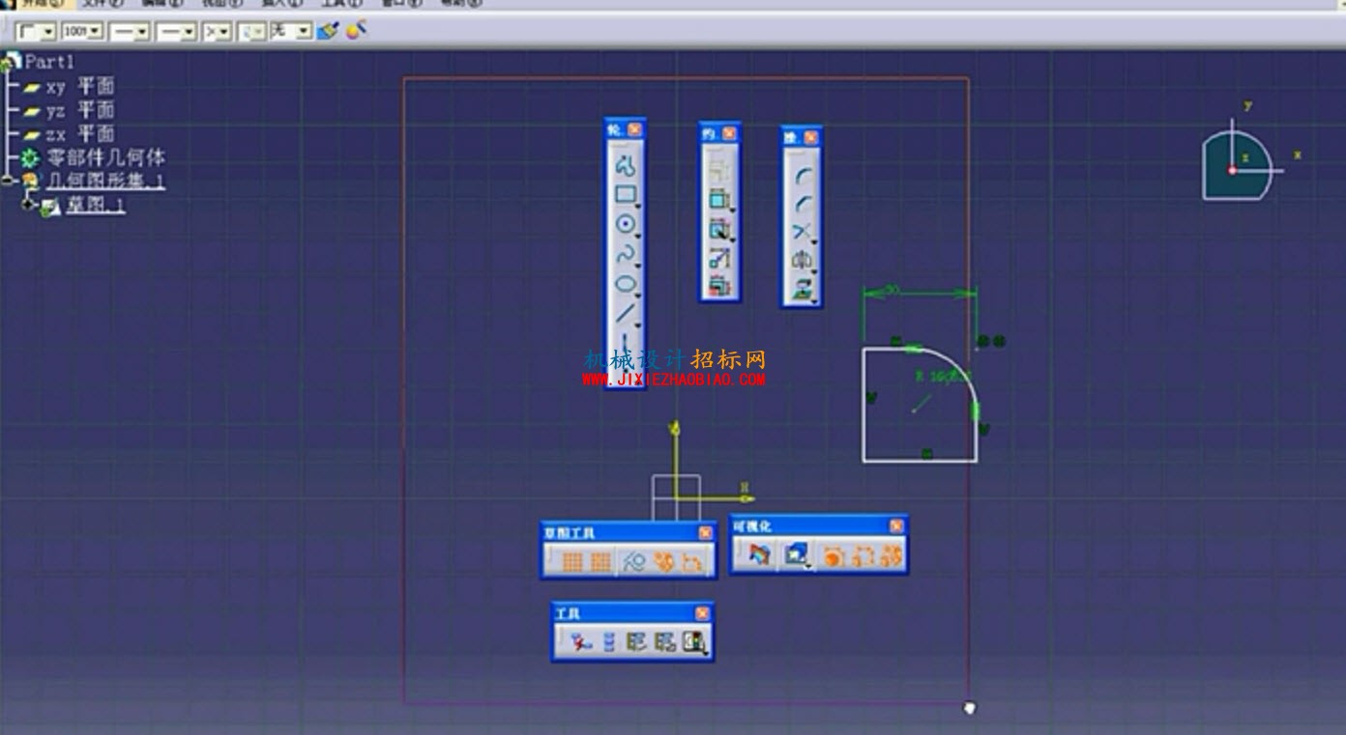Select the Rectangle sketch tool
1346x735 pixels.
point(626,194)
